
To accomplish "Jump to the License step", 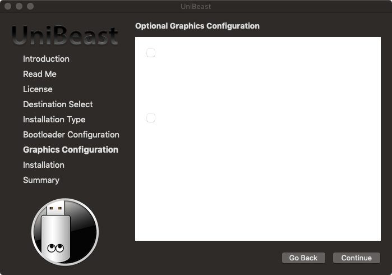I will click(x=38, y=89).
